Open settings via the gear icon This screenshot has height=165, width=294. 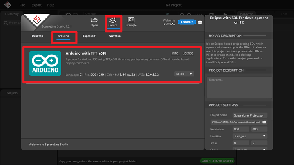tap(200, 22)
